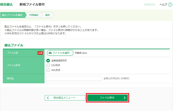Image resolution: width=173 pixels, height=111 pixels.
Task: Click the cloud upload icon
Action: pos(50,53)
